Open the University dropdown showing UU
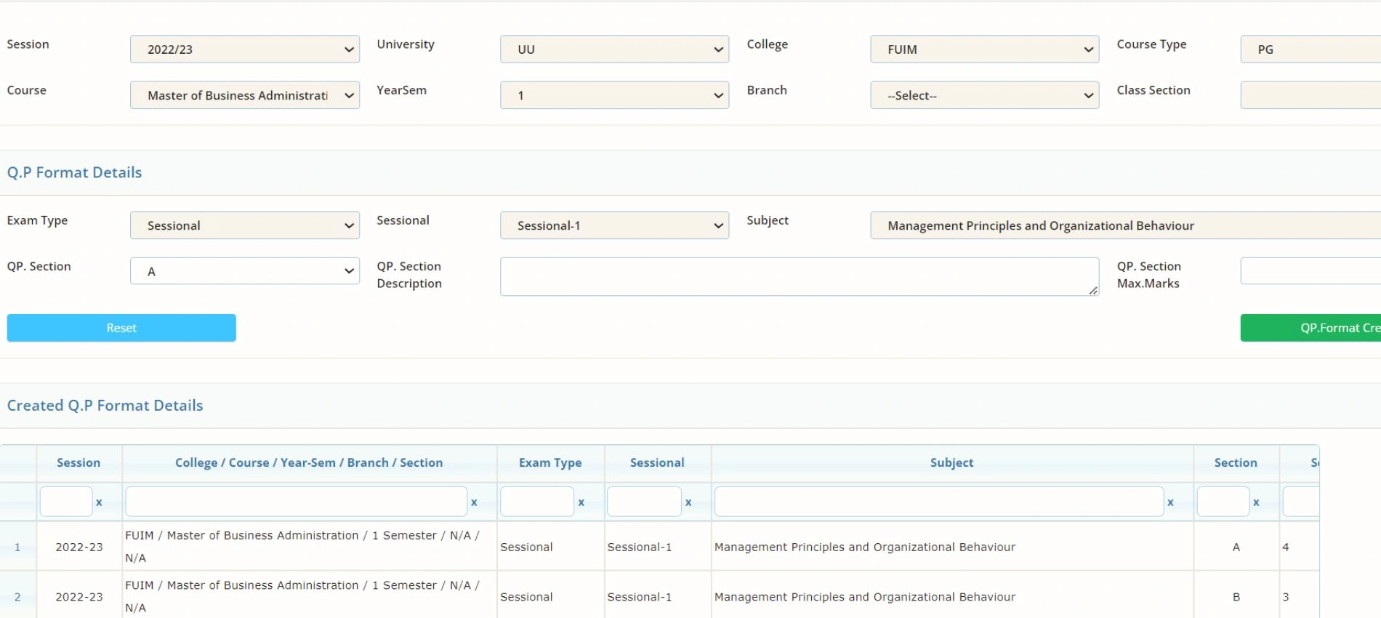Screen dimensions: 1381x618 coord(614,49)
